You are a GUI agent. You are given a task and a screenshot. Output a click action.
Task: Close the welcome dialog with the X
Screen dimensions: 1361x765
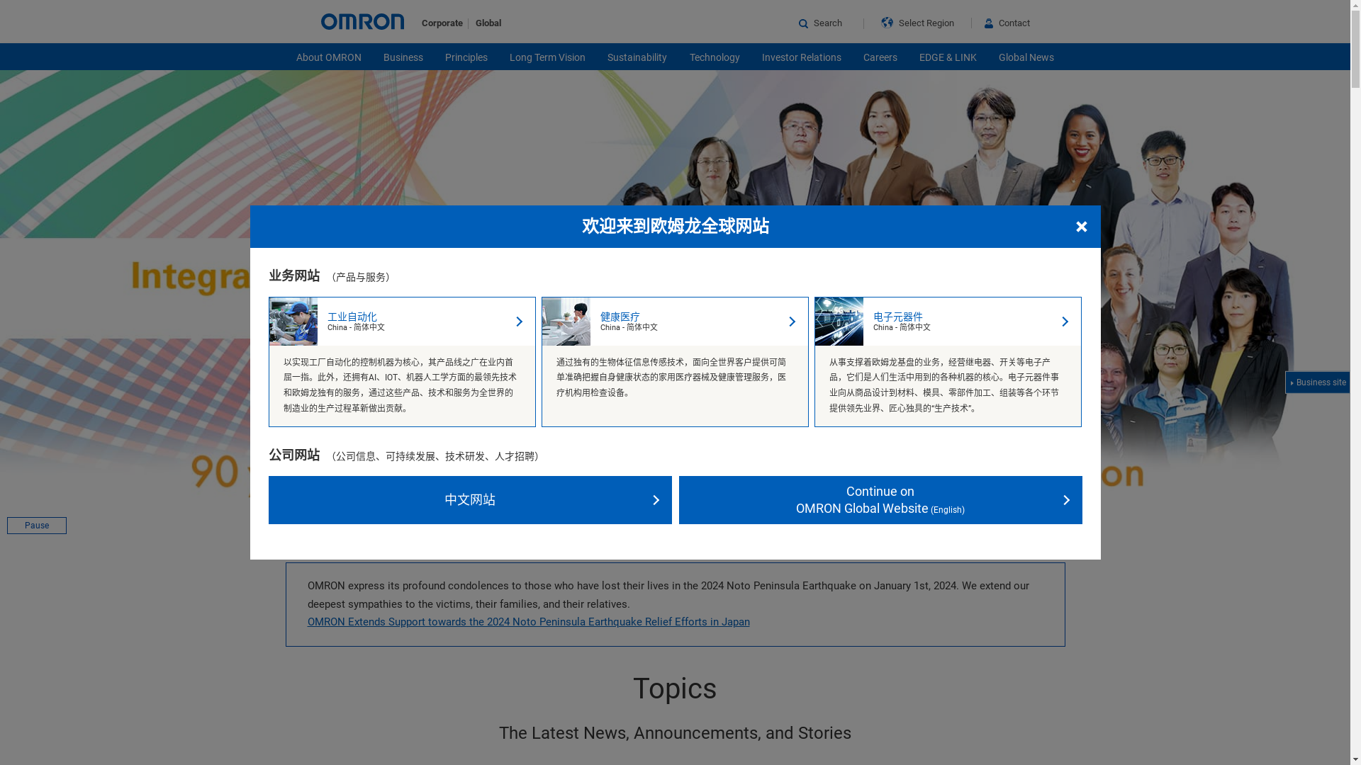[x=1082, y=227]
